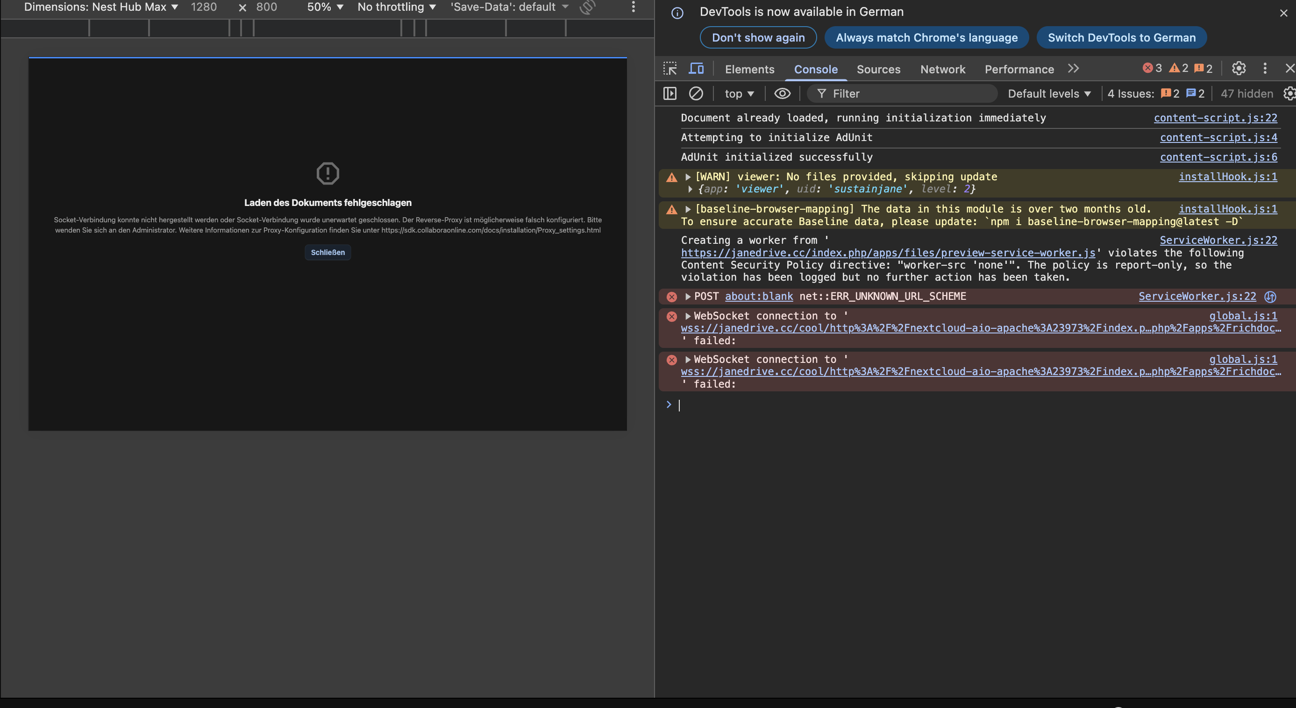The width and height of the screenshot is (1296, 708).
Task: Click the red errors count indicator
Action: tap(1152, 68)
